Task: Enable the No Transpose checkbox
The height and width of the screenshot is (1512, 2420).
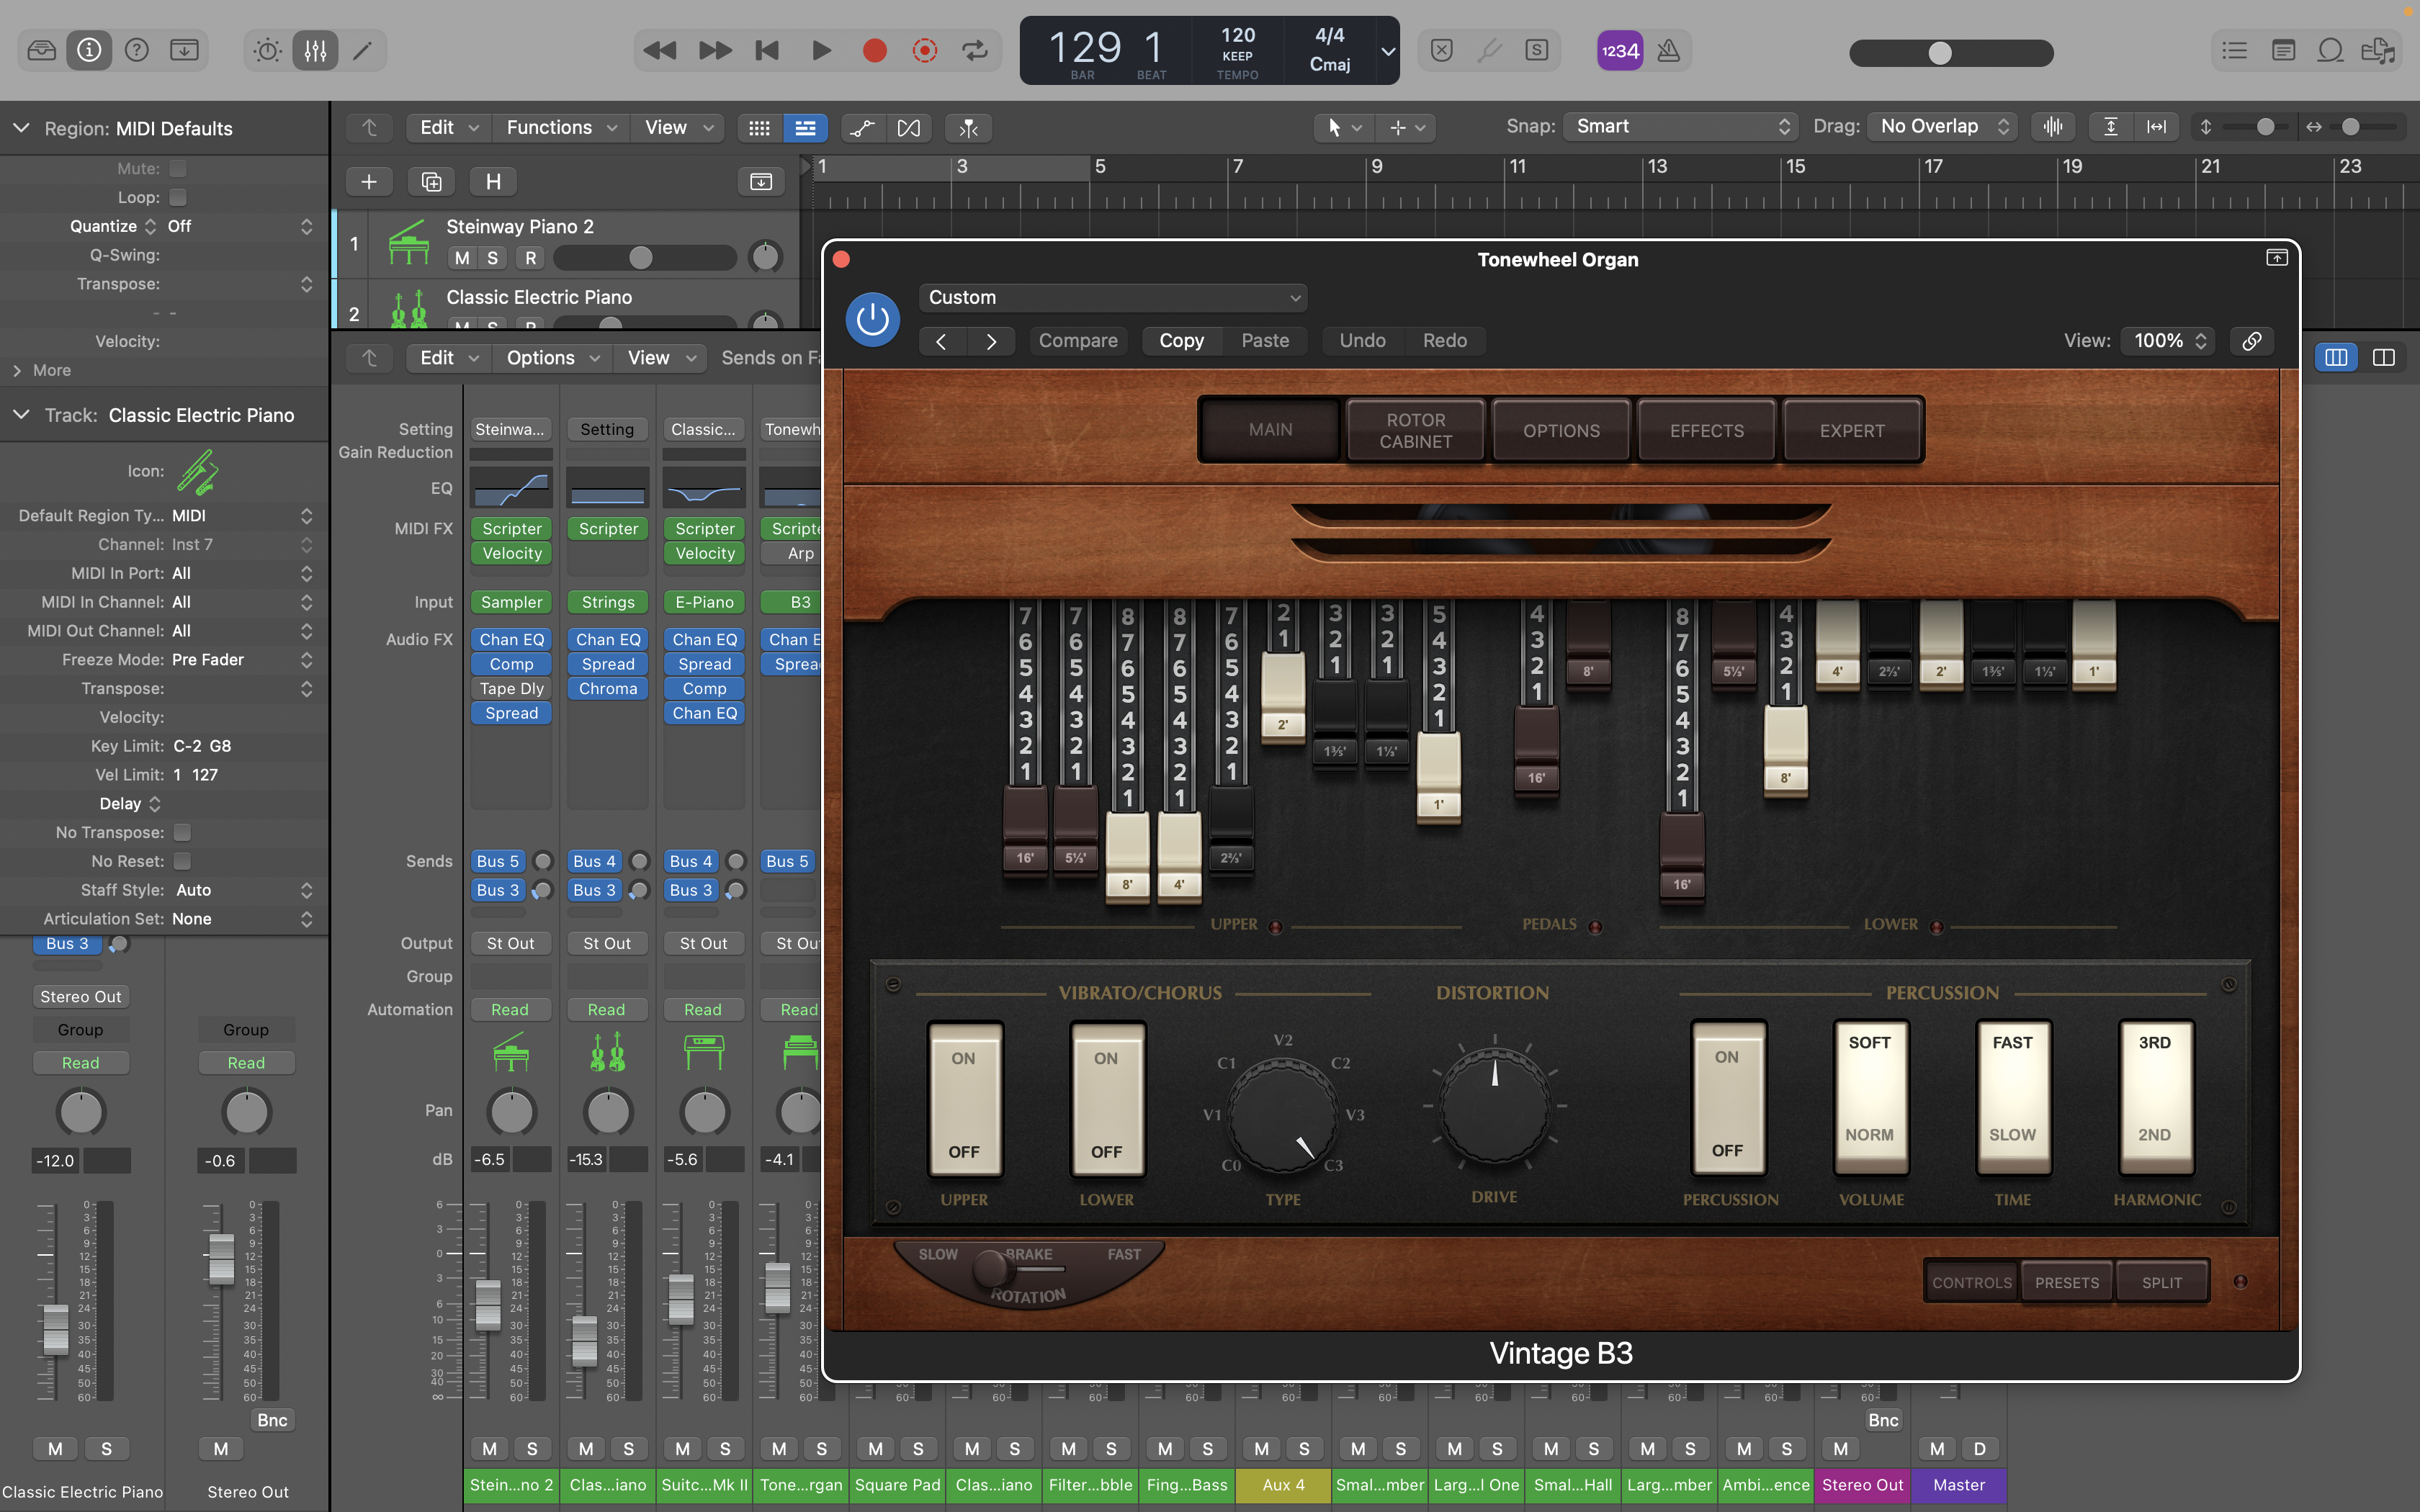Action: point(182,832)
